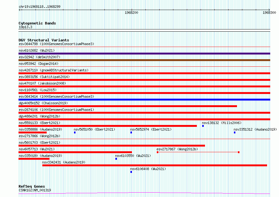Select the nsv3351312 (Audano2019) blue marker
Image resolution: width=279 pixels, height=197 pixels.
[234, 132]
